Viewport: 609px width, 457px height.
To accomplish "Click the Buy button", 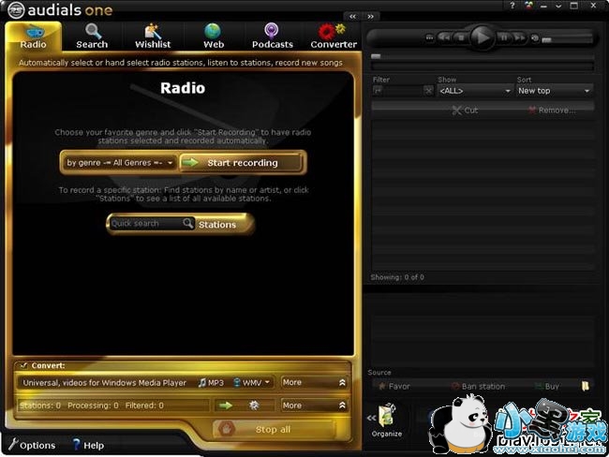I will coord(547,387).
